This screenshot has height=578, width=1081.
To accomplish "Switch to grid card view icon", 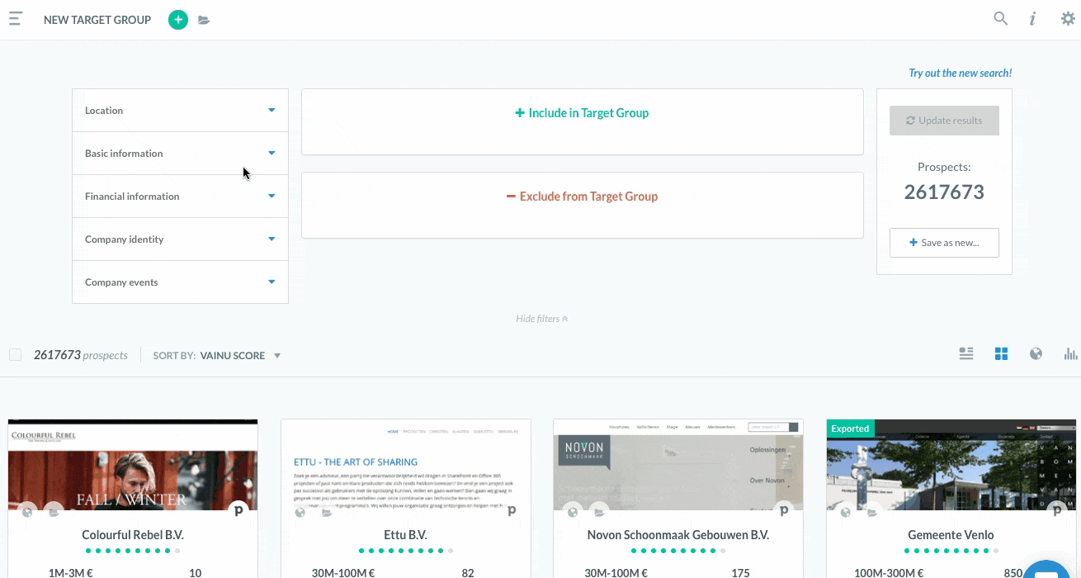I will point(1001,354).
